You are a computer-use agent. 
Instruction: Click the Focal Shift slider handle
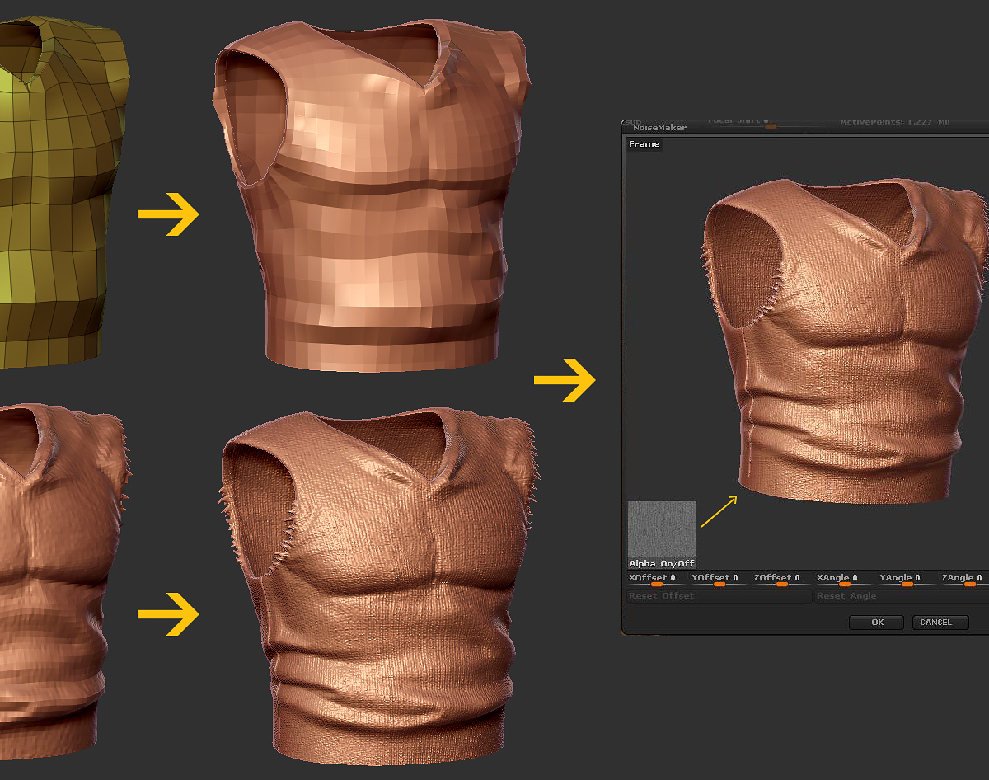click(x=771, y=126)
